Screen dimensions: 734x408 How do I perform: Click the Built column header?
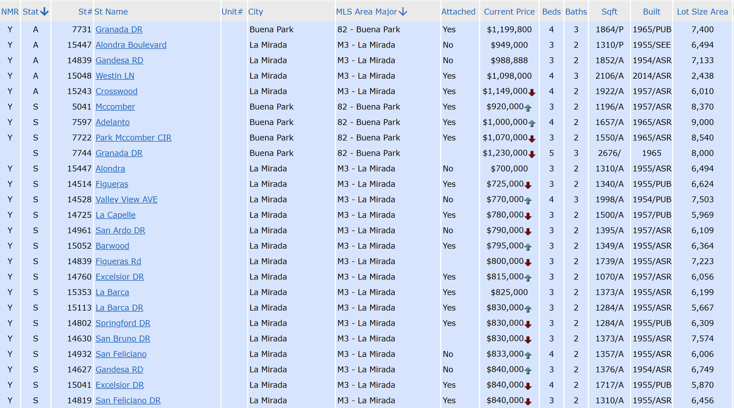[x=651, y=12]
